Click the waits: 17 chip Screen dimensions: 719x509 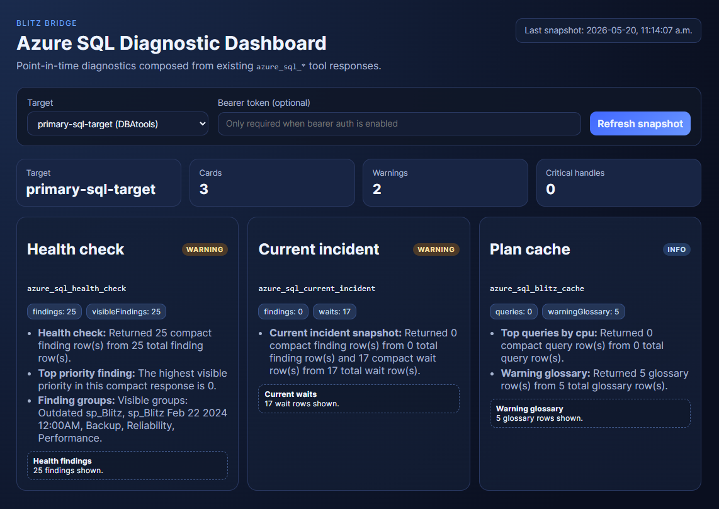(335, 312)
